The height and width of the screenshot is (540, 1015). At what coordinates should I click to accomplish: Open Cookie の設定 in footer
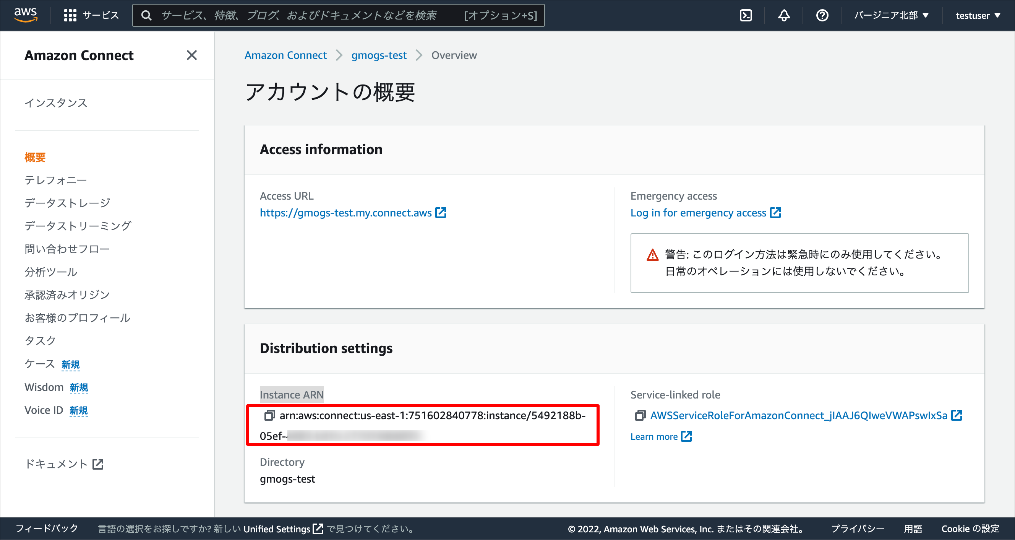tap(970, 529)
